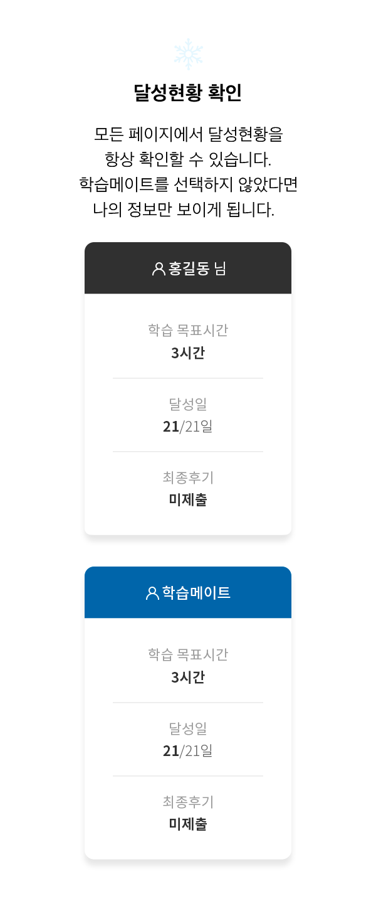The image size is (376, 916).
Task: Click the snowflake icon at top
Action: tap(188, 54)
